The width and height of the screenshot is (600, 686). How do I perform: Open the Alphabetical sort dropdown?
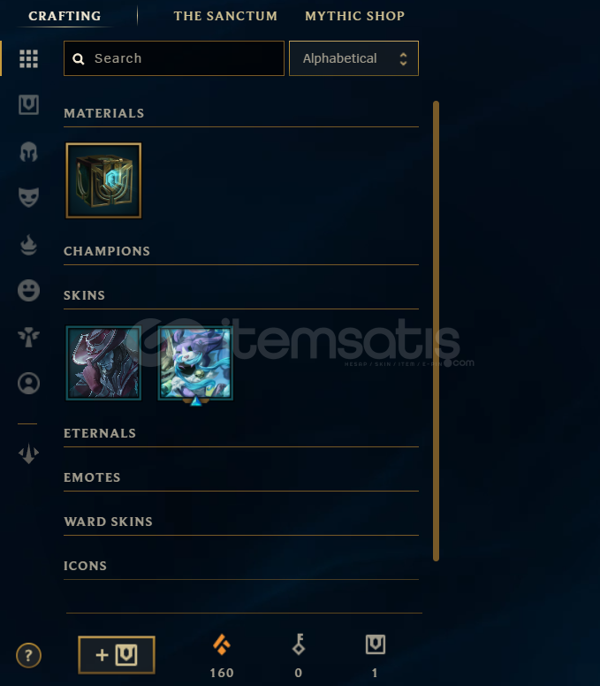tap(353, 58)
